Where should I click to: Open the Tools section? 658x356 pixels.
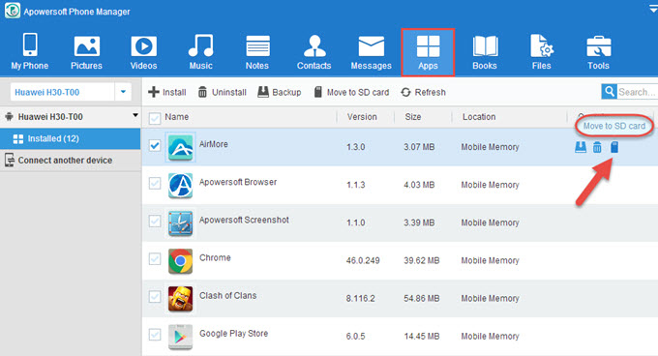click(x=598, y=52)
